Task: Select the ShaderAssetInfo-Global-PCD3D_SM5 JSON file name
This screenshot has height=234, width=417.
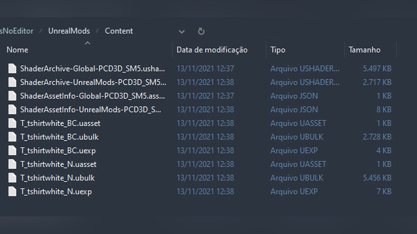Action: pos(92,96)
